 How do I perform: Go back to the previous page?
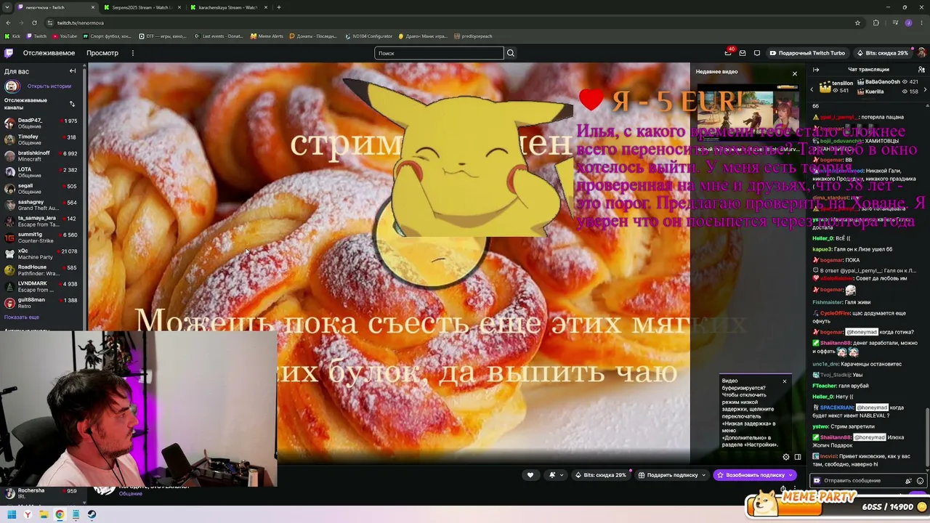tap(8, 23)
